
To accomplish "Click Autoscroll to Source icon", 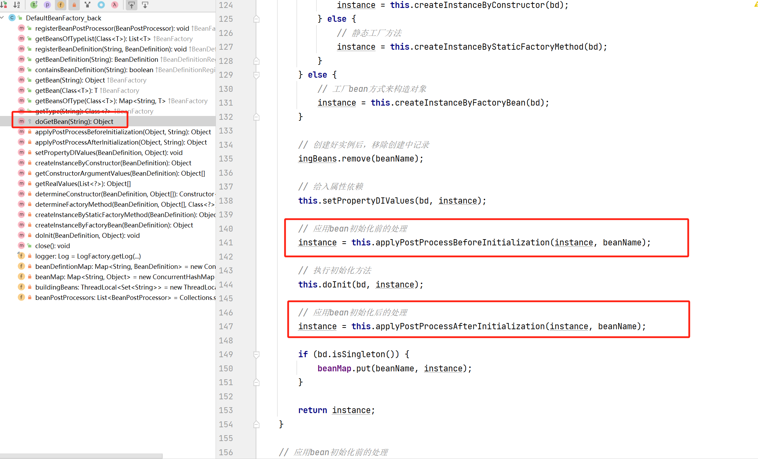I will tap(132, 4).
